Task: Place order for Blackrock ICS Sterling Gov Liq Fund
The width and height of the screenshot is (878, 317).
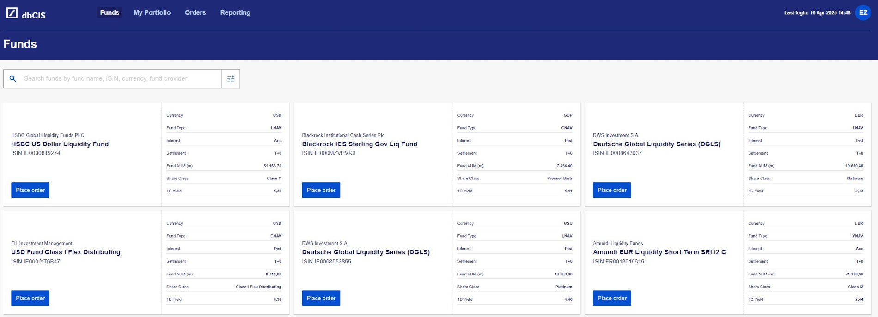Action: coord(321,190)
